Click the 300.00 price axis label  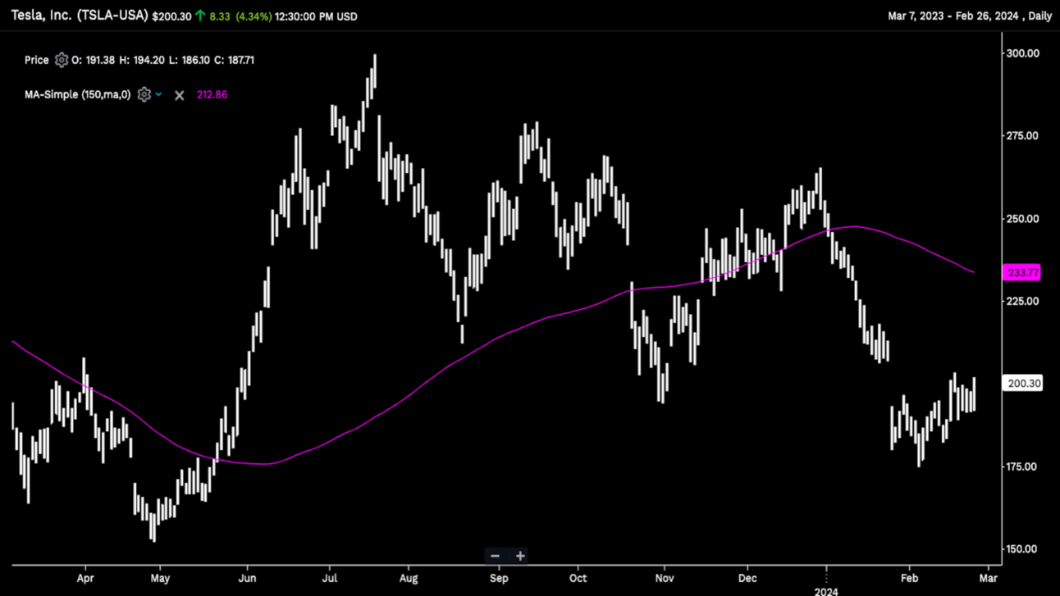click(x=1024, y=53)
